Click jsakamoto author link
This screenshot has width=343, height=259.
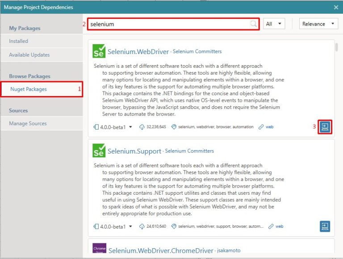click(229, 251)
